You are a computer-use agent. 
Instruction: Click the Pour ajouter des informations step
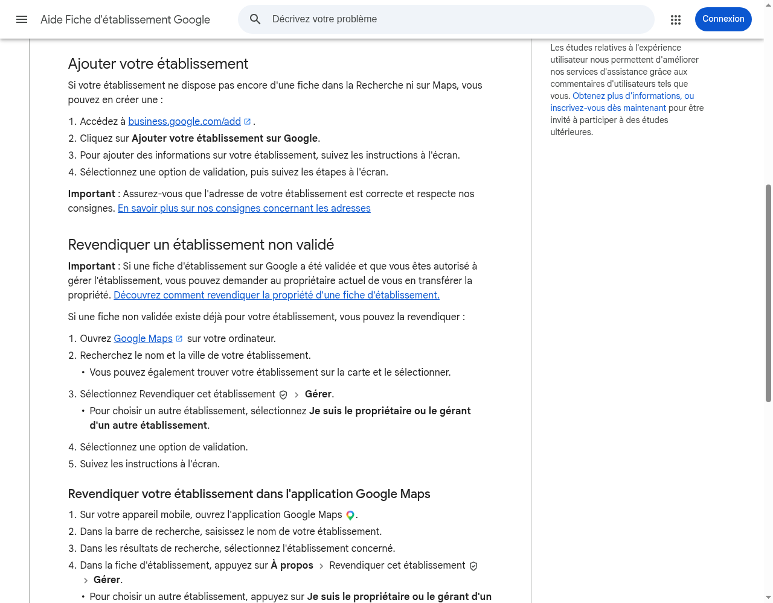(x=270, y=156)
